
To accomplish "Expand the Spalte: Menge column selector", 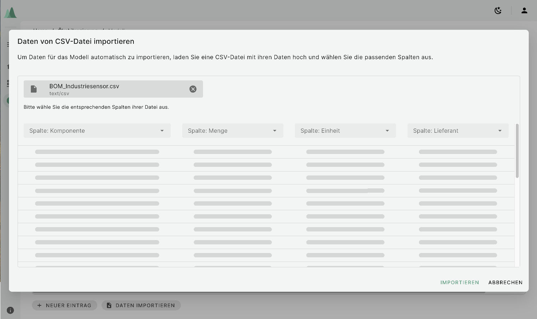I will tap(232, 131).
